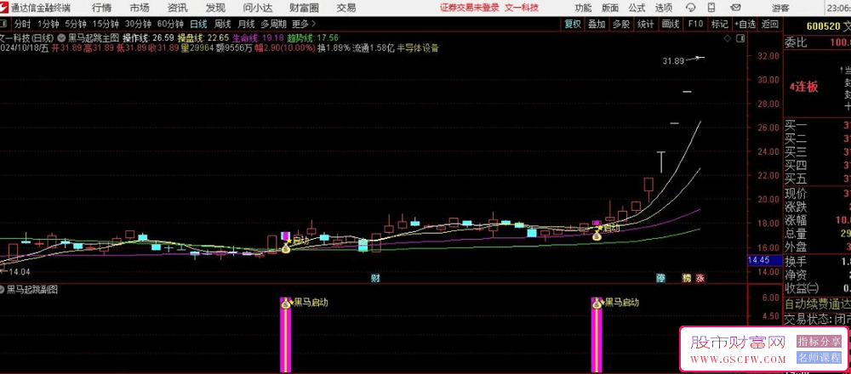
Task: Click the 600520 stock code
Action: (x=821, y=26)
